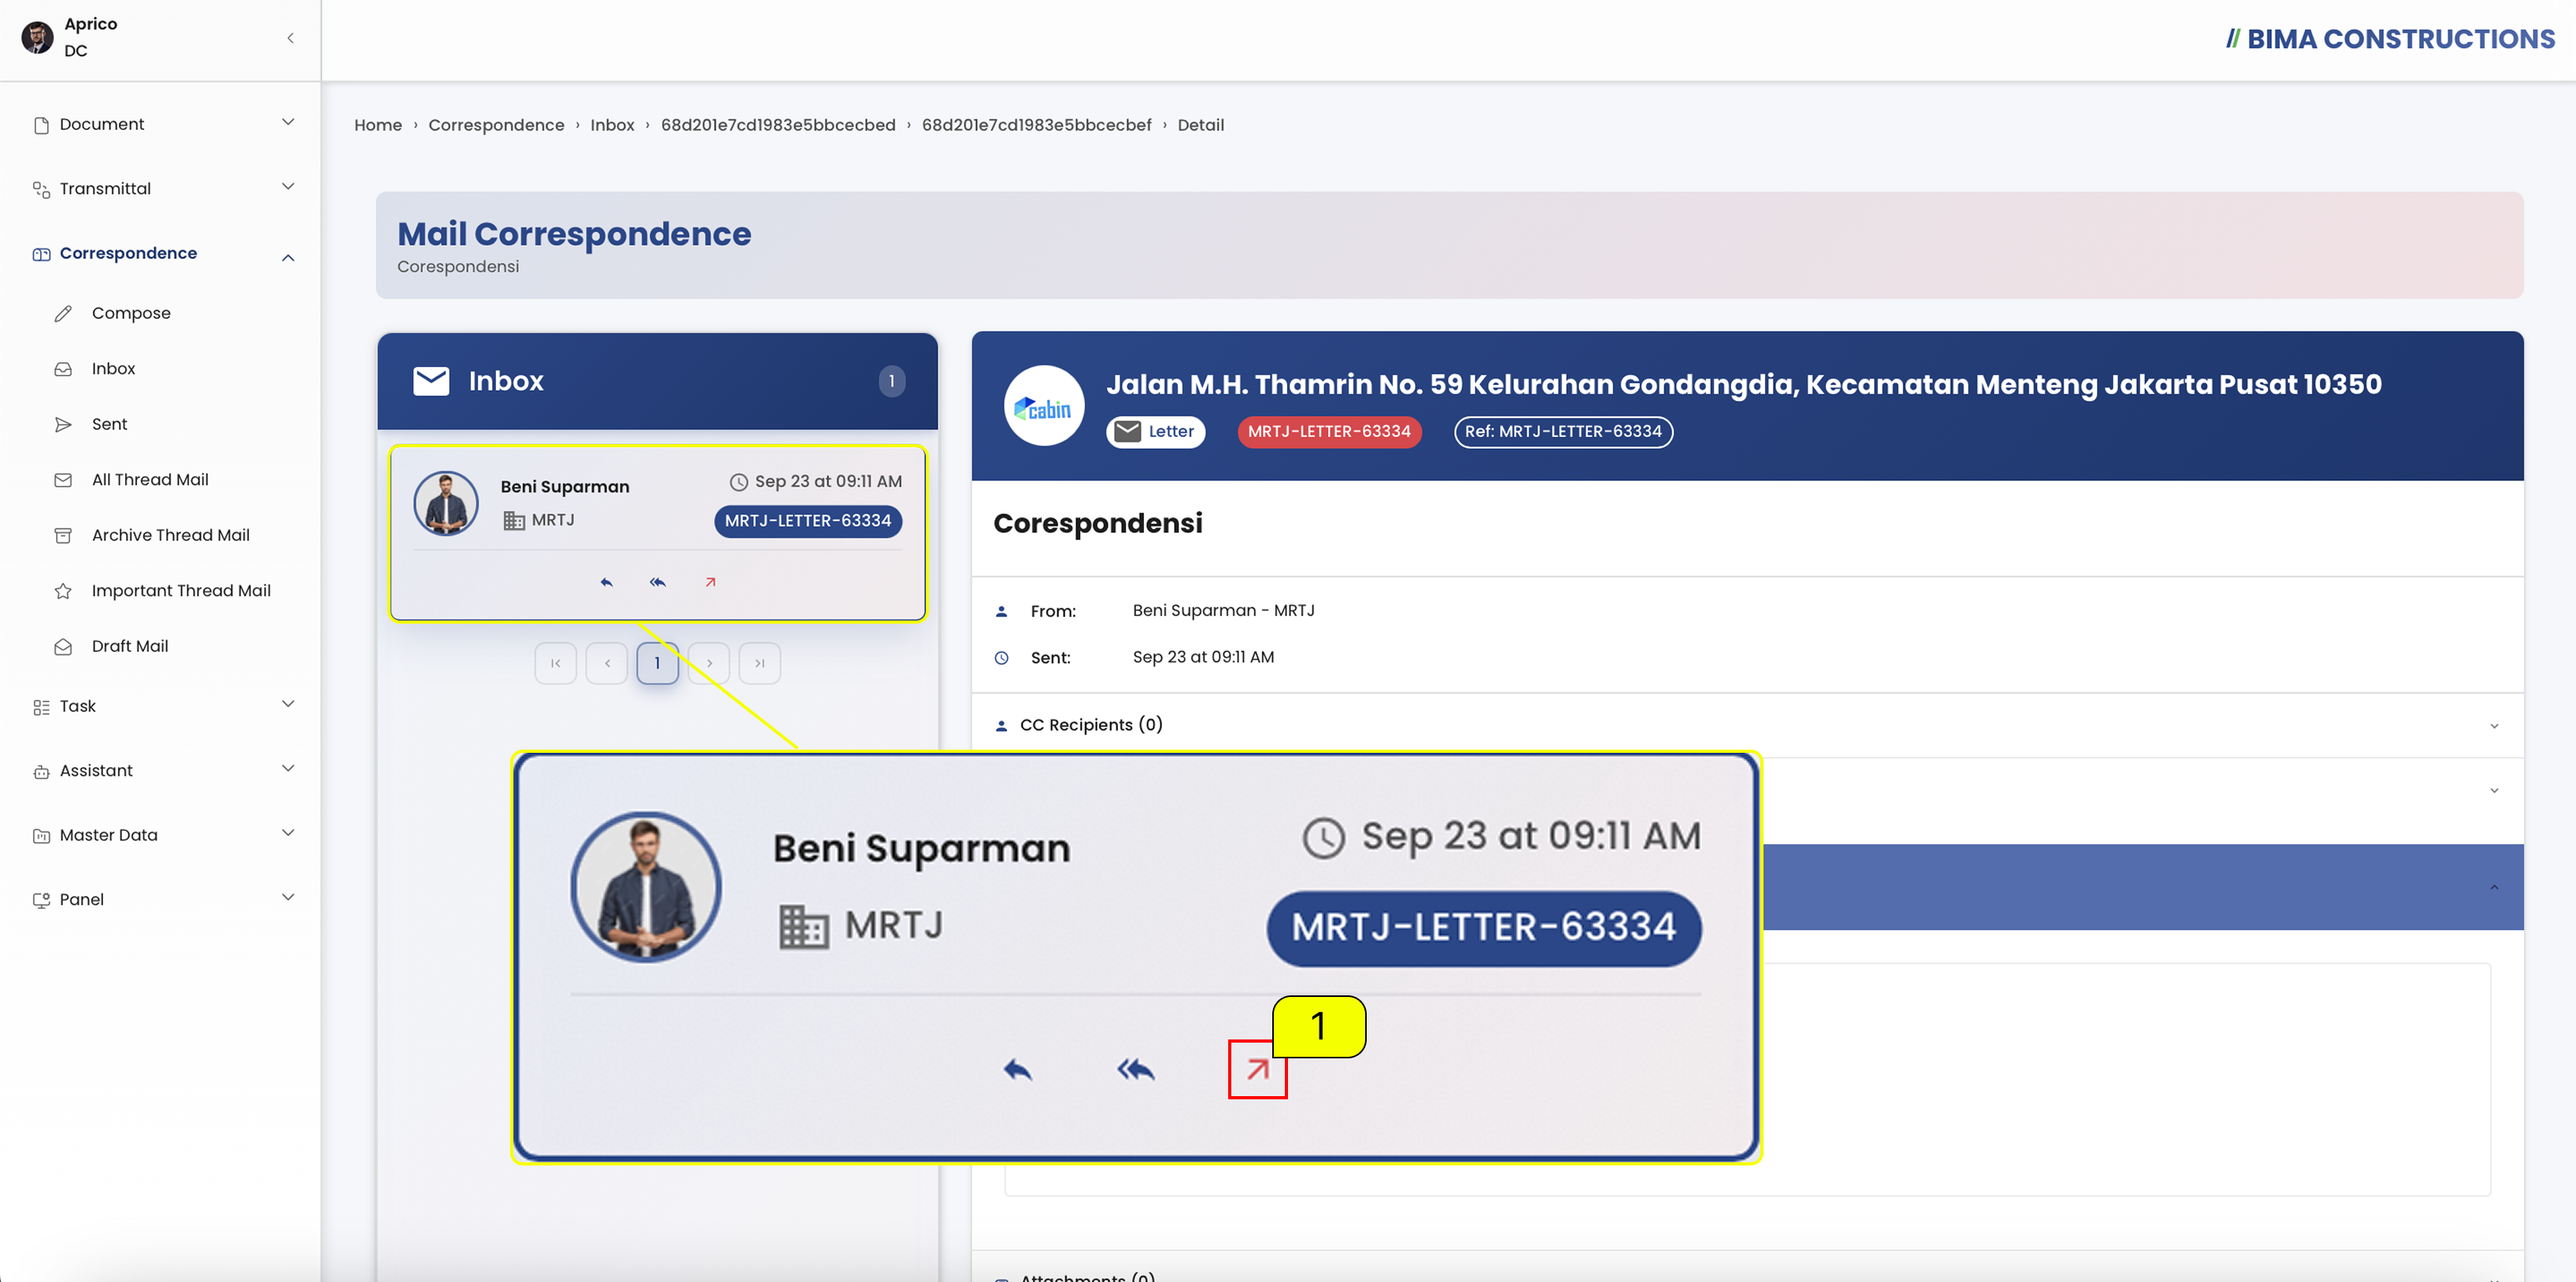Click the Inbox envelope icon in panel header

(431, 381)
